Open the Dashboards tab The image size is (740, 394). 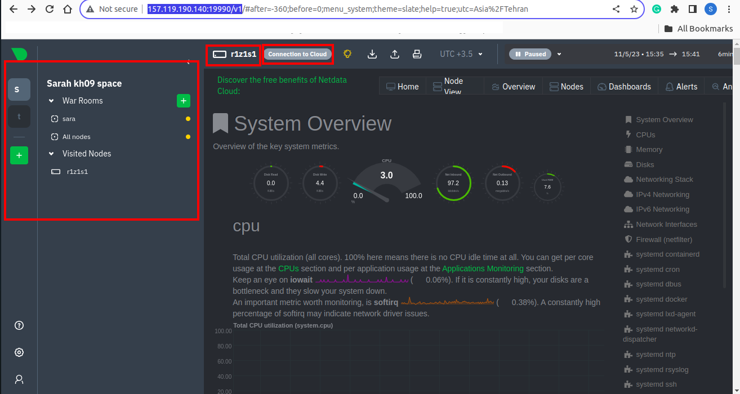click(624, 87)
